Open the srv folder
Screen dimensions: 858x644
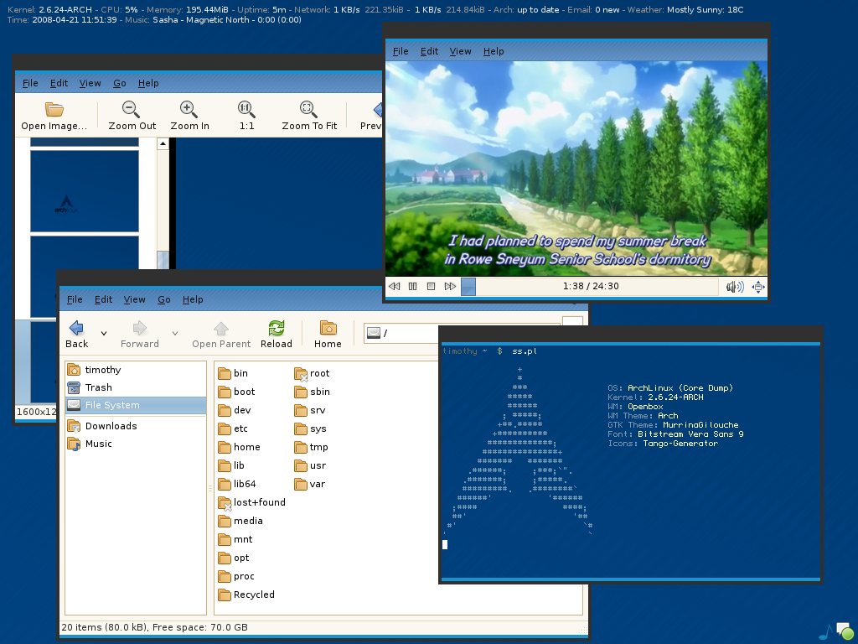pos(310,410)
